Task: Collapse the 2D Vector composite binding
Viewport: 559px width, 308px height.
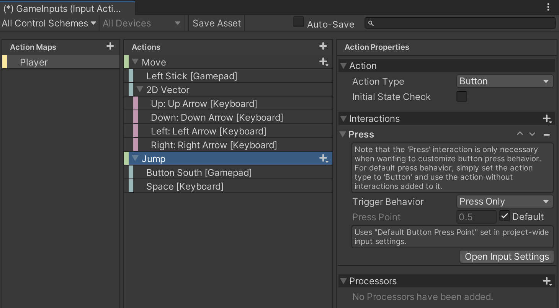Action: tap(140, 90)
